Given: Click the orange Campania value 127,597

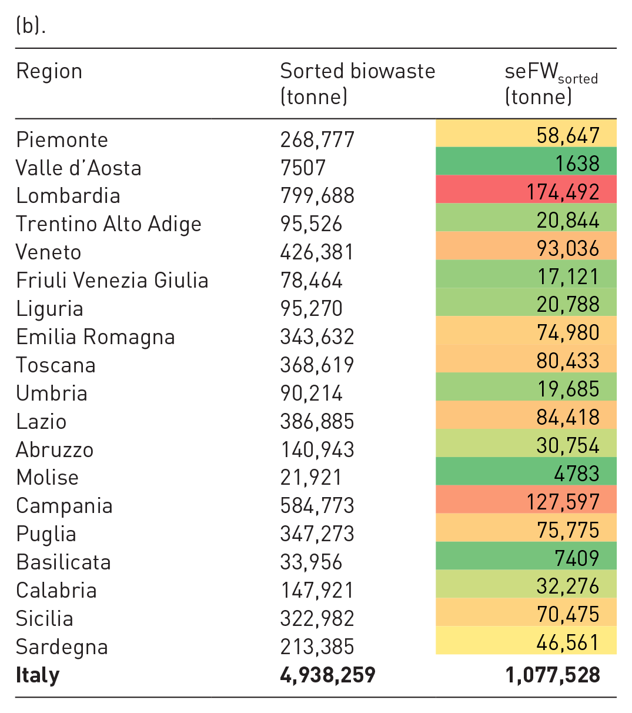Looking at the screenshot, I should click(526, 499).
